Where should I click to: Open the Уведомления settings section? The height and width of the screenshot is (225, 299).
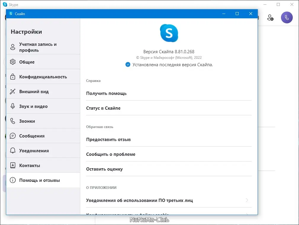tap(43, 151)
